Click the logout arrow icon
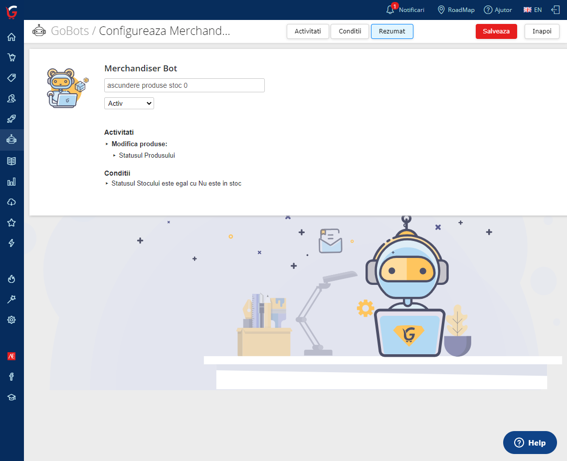567x461 pixels. tap(556, 10)
